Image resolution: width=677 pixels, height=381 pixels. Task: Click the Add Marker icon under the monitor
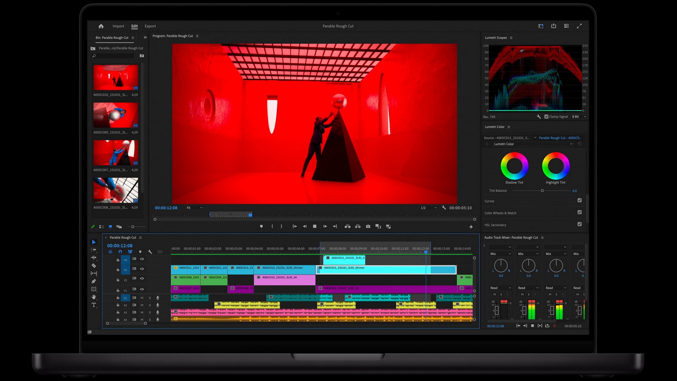click(261, 227)
